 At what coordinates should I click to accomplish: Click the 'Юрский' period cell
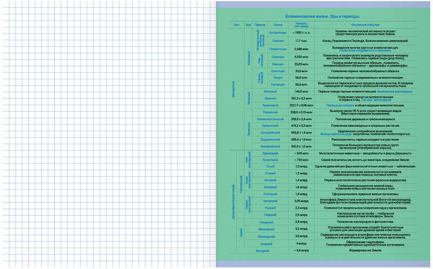(270, 99)
